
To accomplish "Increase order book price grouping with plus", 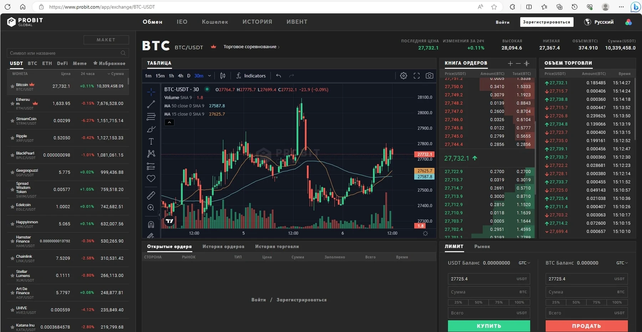I will pos(510,63).
